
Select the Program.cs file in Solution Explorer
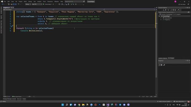click(x=168, y=20)
